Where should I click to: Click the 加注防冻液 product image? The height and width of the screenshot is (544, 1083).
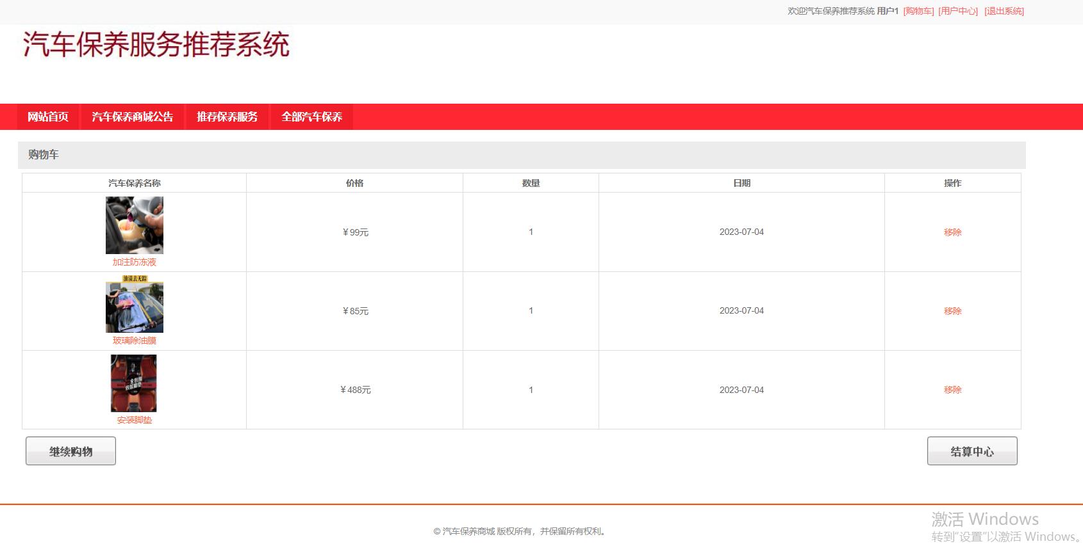[135, 225]
